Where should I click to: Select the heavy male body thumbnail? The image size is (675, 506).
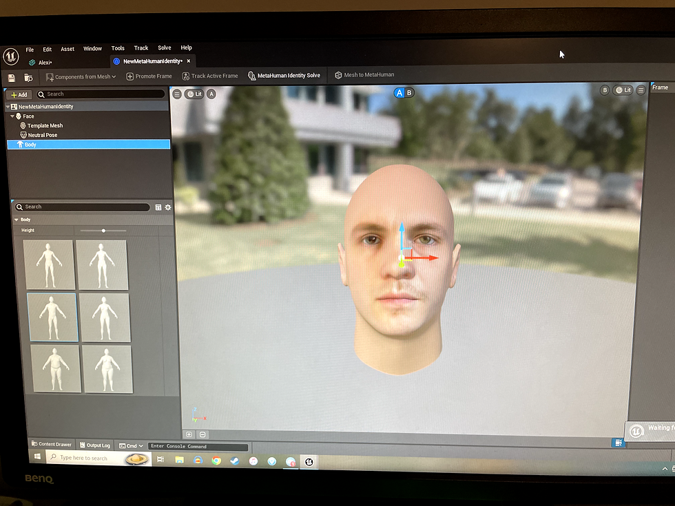[x=56, y=369]
